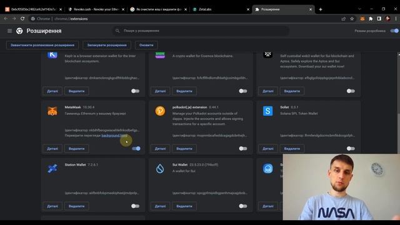Click the Sui/Aptos self custodial wallet icon

[268, 54]
